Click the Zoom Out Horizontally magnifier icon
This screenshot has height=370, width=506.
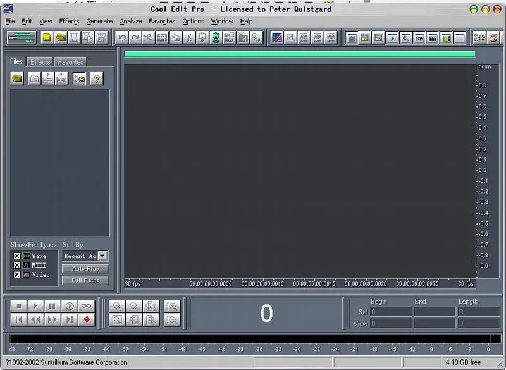point(133,306)
